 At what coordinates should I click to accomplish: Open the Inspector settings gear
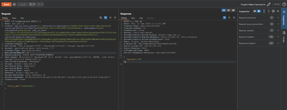[x=273, y=11]
